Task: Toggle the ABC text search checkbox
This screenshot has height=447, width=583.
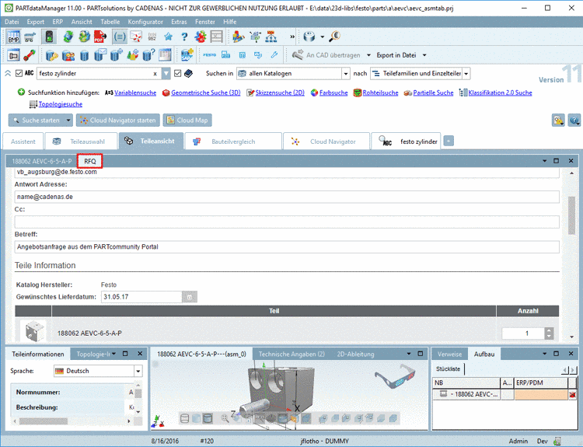Action: [x=19, y=74]
